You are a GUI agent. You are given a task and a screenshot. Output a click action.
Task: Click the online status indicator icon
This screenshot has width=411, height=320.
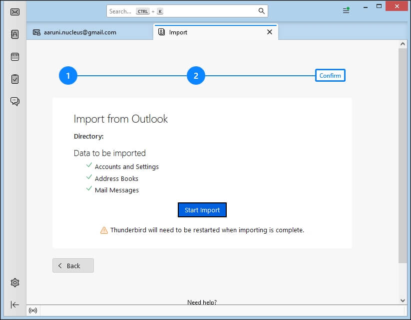pos(33,311)
